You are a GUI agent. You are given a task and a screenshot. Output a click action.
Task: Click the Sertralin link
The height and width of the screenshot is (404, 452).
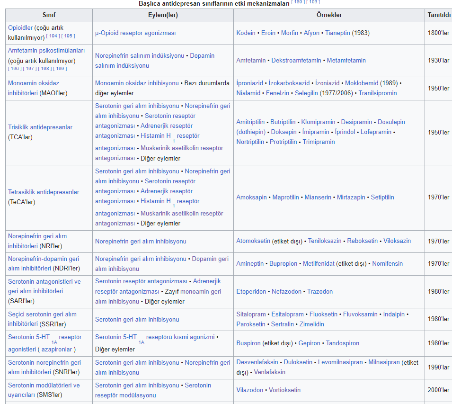click(283, 324)
